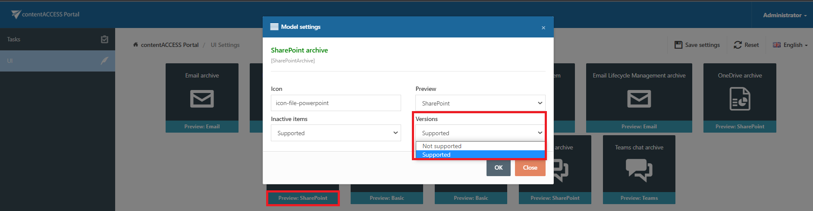Click the Email Lifecycle Management envelope icon
This screenshot has height=211, width=813.
(639, 99)
